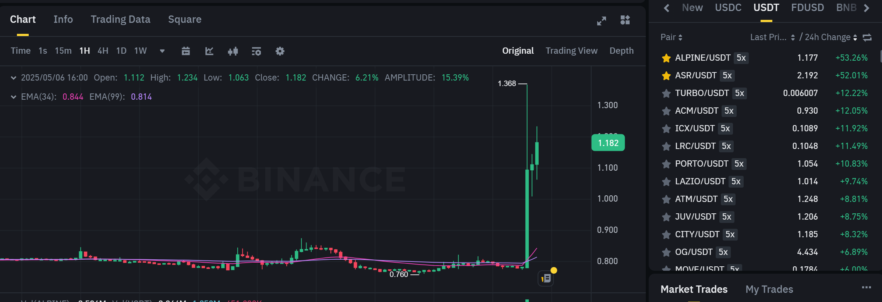The height and width of the screenshot is (302, 882).
Task: Open chart settings gear icon
Action: [280, 51]
